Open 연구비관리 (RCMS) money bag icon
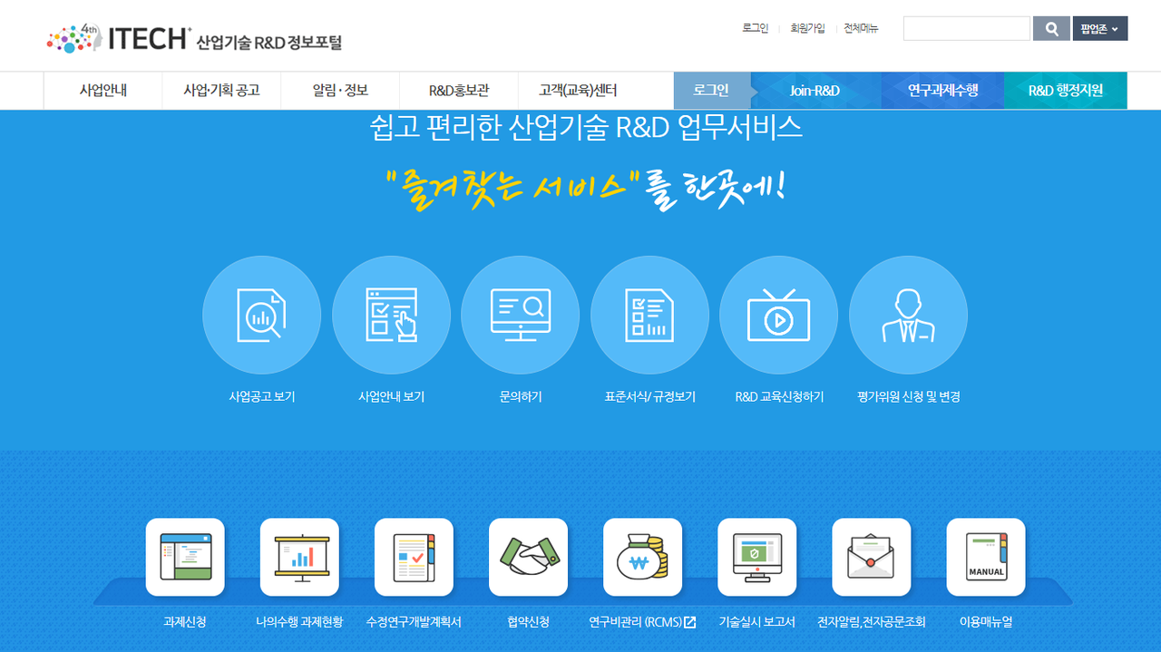1161x652 pixels. [x=642, y=557]
